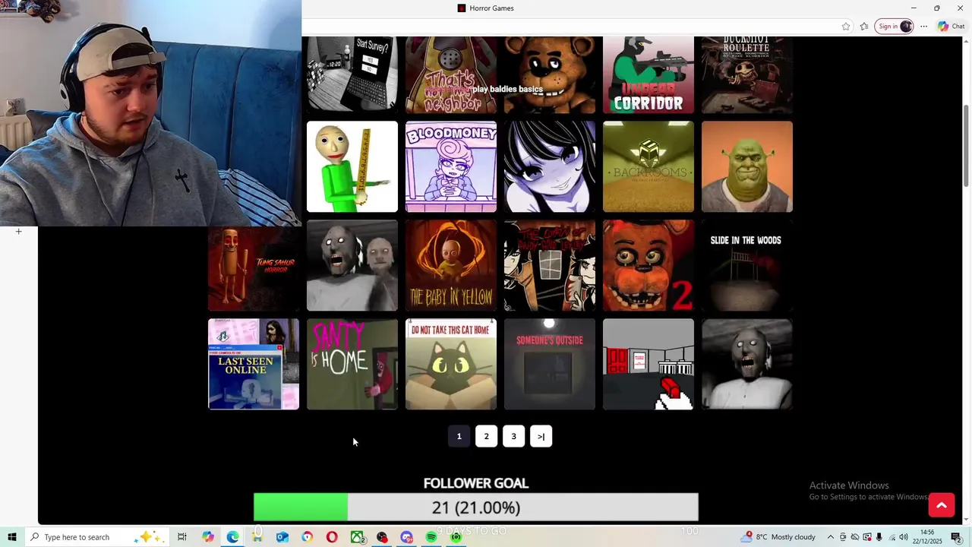Open the Undead Corridor game
The width and height of the screenshot is (972, 547).
pos(649,74)
